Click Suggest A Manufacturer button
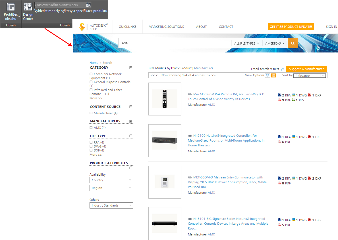The height and width of the screenshot is (240, 338). [306, 69]
